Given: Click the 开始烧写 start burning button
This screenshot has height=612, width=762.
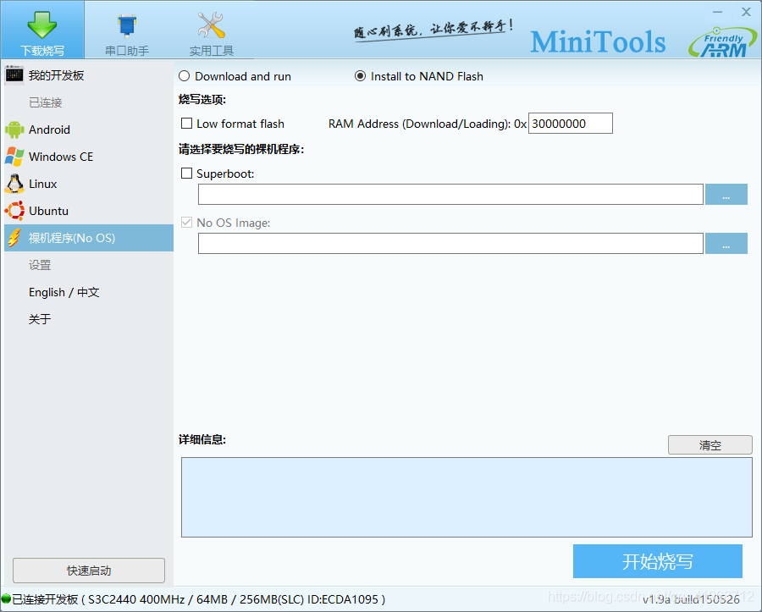Looking at the screenshot, I should click(x=658, y=561).
